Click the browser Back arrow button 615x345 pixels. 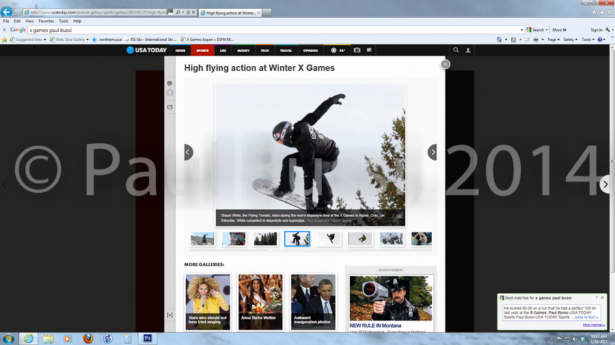point(6,12)
